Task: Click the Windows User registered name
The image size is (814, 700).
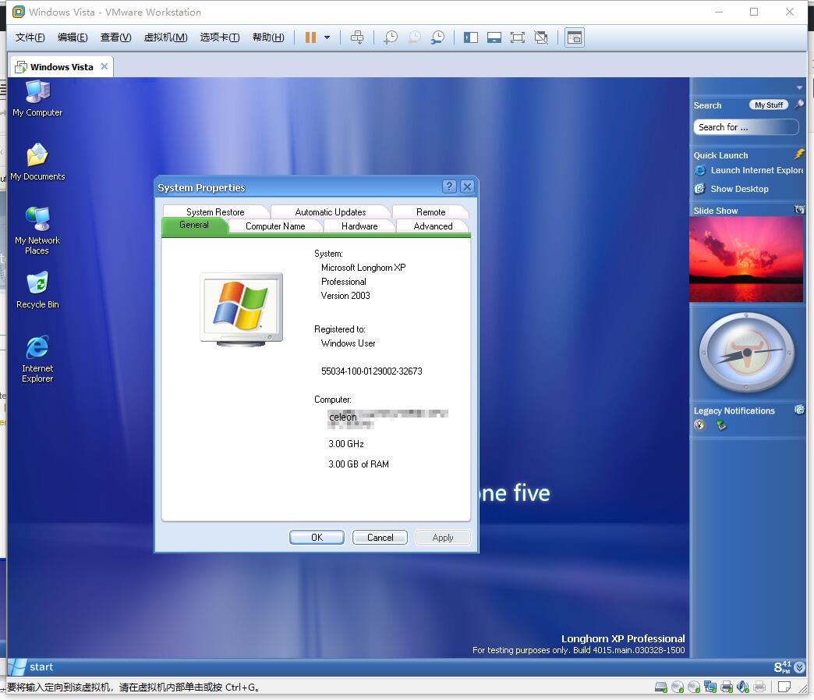Action: click(349, 343)
